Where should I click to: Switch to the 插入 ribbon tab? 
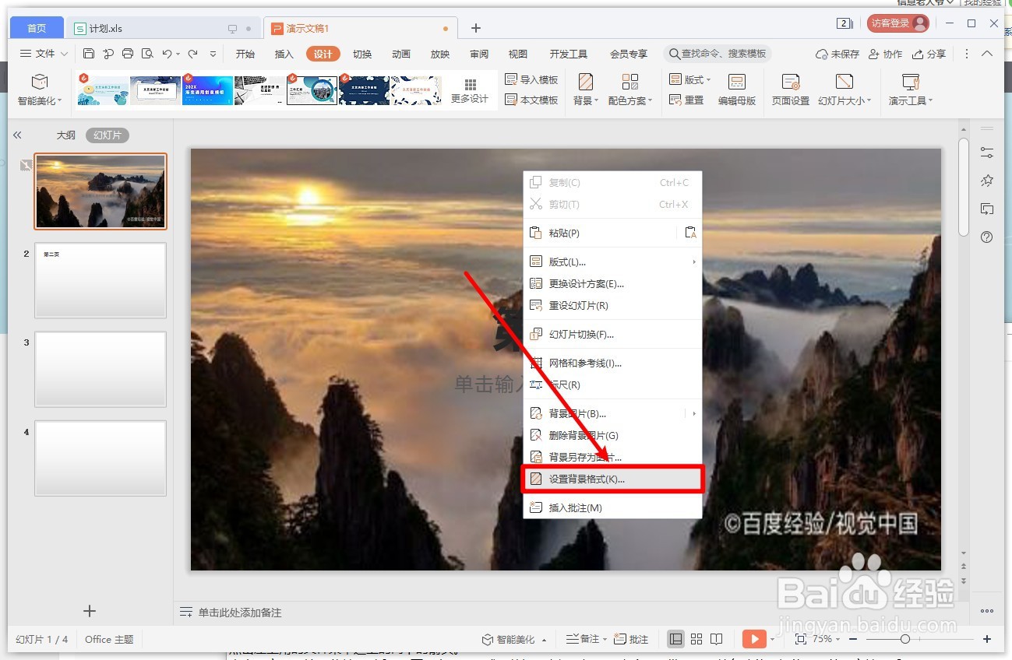pyautogui.click(x=284, y=54)
